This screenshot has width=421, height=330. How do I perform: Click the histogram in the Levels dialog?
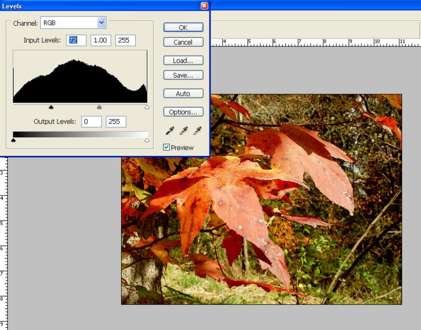coord(80,76)
